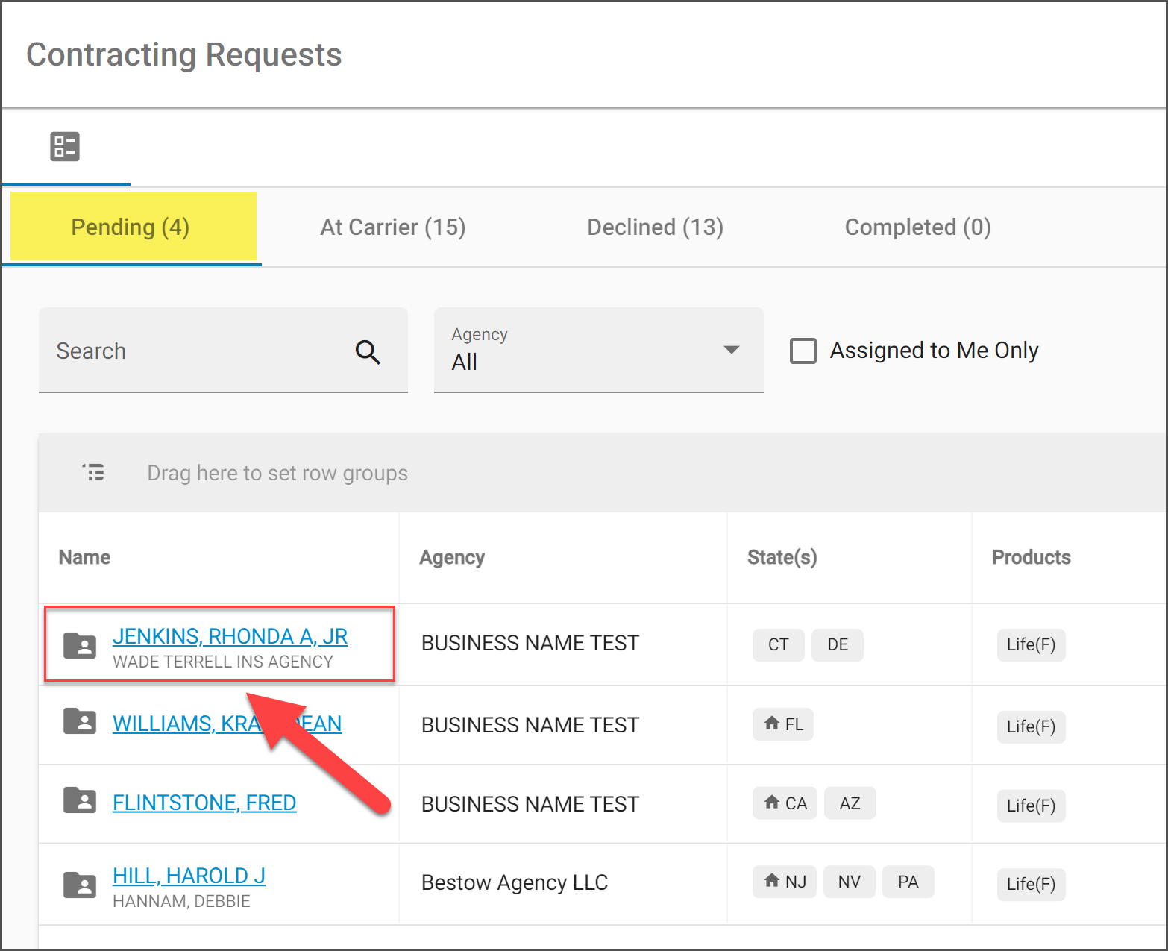Click folder icon beside HILL, HAROLD J
Viewport: 1168px width, 951px height.
pos(80,885)
